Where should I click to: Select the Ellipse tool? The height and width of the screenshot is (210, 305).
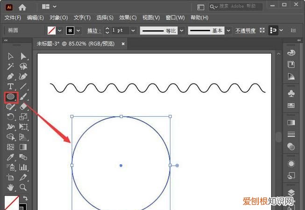coord(11,97)
